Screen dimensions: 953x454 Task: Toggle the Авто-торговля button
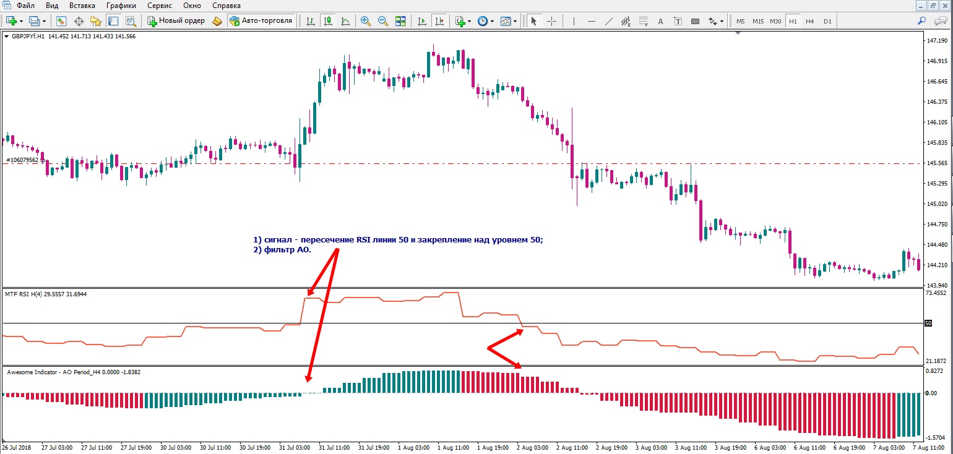click(x=261, y=21)
